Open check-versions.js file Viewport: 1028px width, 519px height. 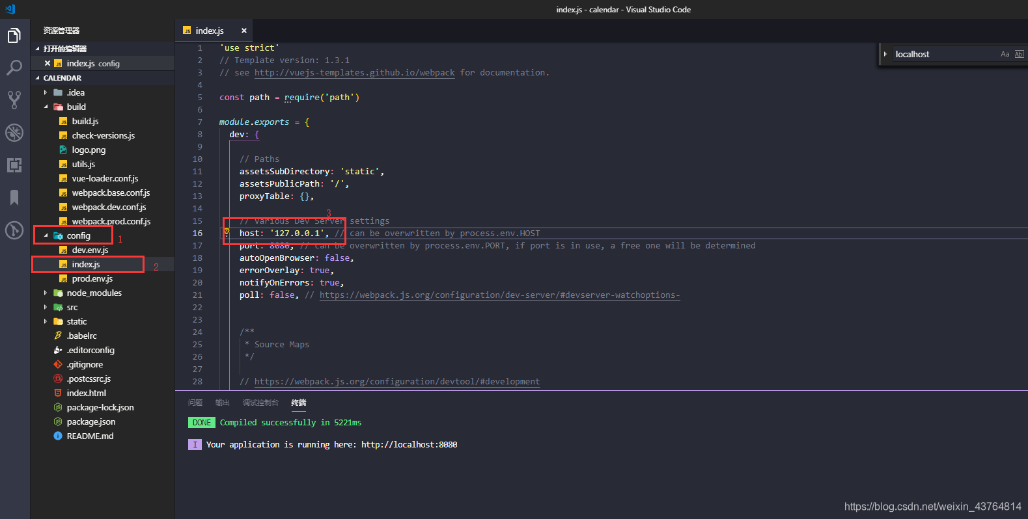(x=103, y=135)
